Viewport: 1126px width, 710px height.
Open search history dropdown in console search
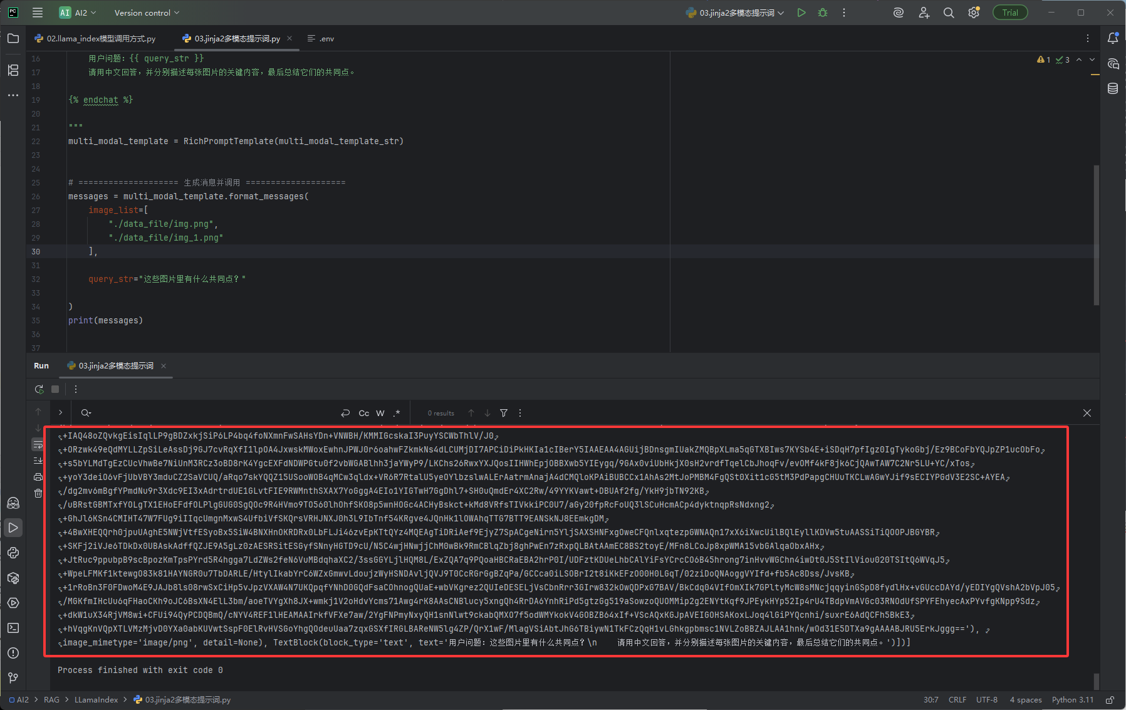click(x=86, y=413)
